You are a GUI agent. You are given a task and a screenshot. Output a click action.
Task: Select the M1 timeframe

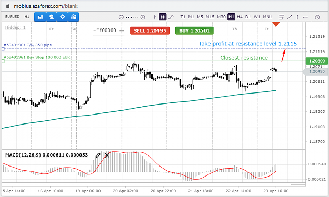click(x=191, y=17)
